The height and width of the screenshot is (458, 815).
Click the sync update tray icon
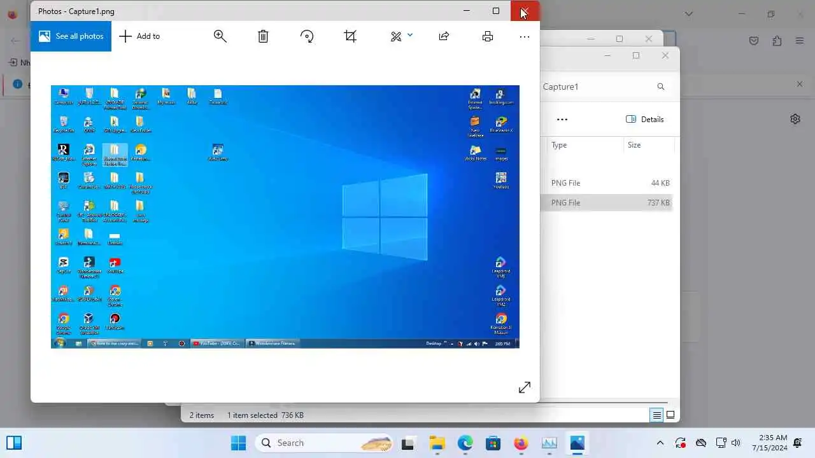click(681, 443)
